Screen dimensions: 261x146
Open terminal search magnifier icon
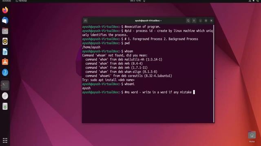188,21
